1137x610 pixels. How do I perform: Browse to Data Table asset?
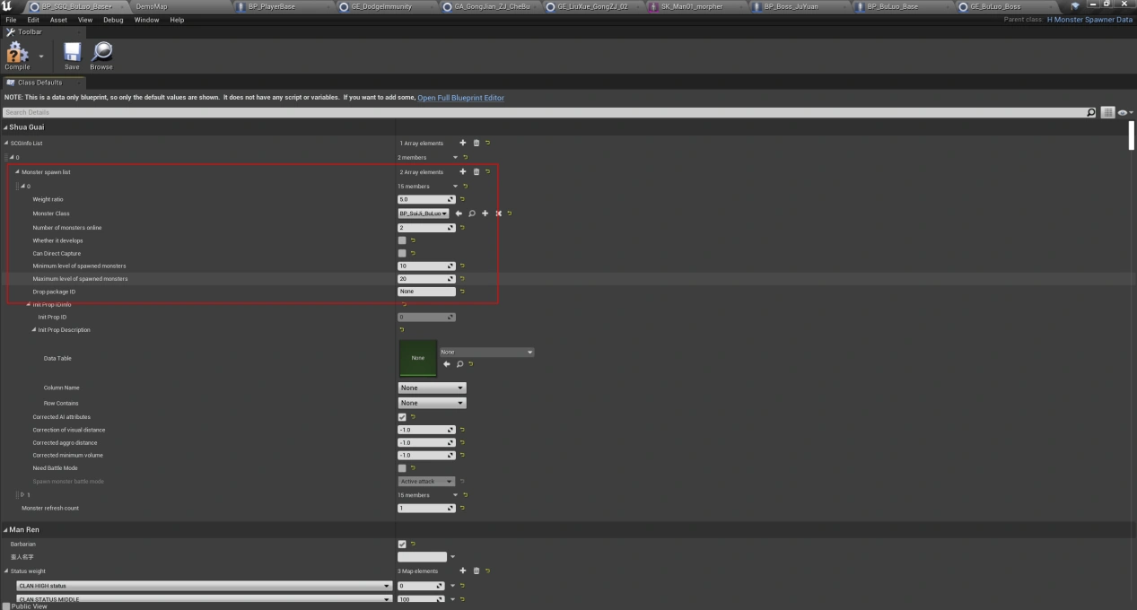coord(459,363)
